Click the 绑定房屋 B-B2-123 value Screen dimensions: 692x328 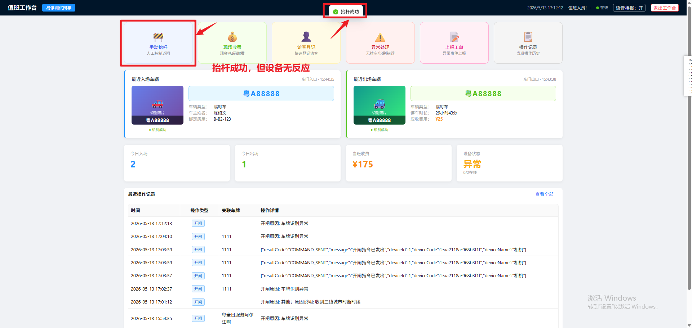point(222,119)
